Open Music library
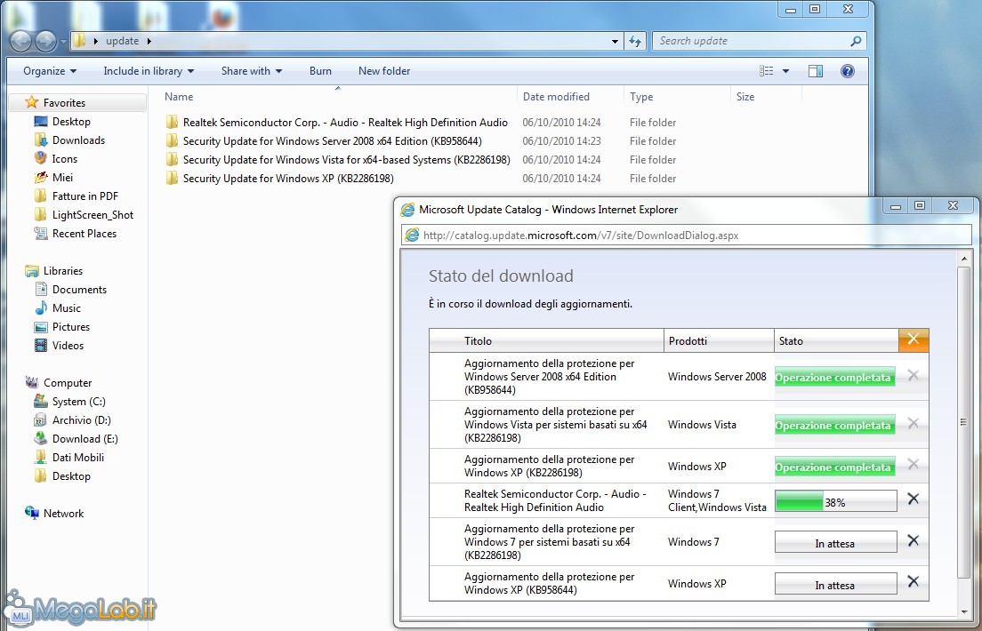Viewport: 982px width, 631px height. tap(67, 308)
